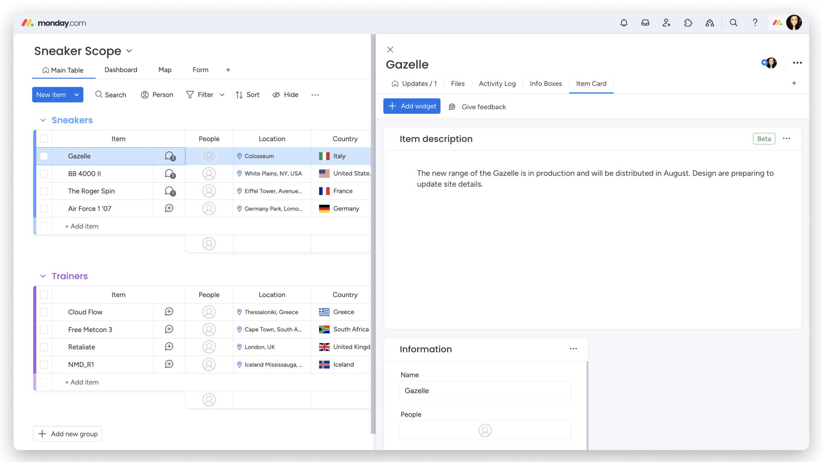Viewport: 822px width, 462px height.
Task: Switch to Updates tab in Gazelle
Action: 414,84
